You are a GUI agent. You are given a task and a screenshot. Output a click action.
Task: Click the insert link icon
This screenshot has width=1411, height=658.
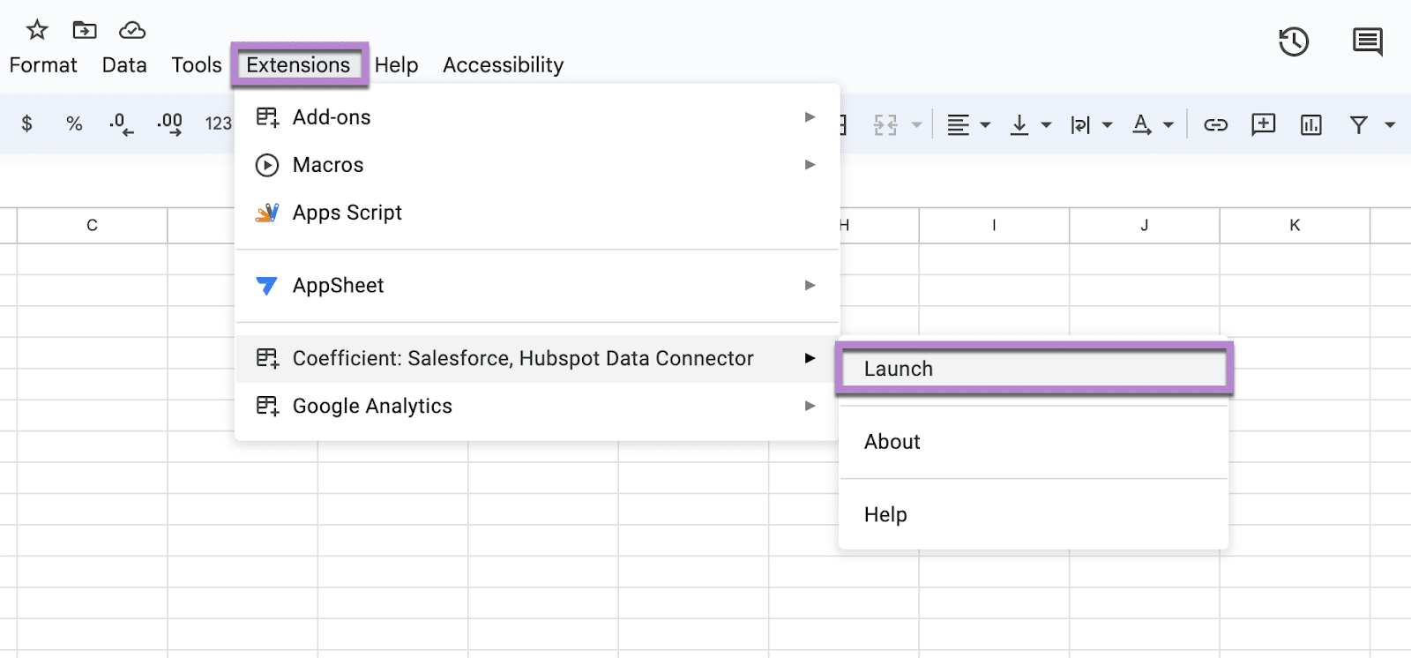(x=1215, y=125)
